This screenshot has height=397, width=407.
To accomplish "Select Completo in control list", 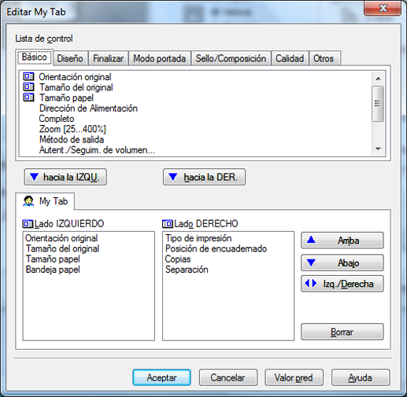I will pos(57,119).
